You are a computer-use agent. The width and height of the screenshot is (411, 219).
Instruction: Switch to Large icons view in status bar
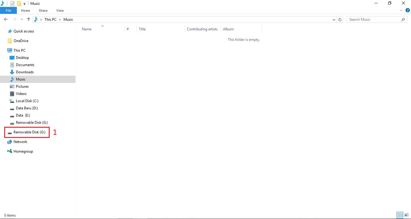(406, 215)
